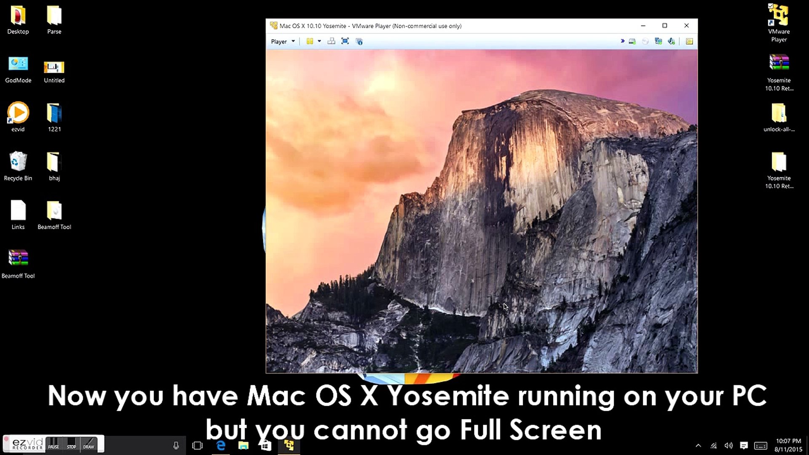The height and width of the screenshot is (455, 809).
Task: Click the CD/DVD drive status icon
Action: tap(646, 41)
